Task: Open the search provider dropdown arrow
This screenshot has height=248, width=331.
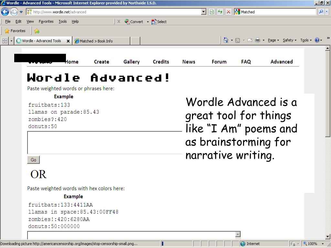Action: pos(326,12)
